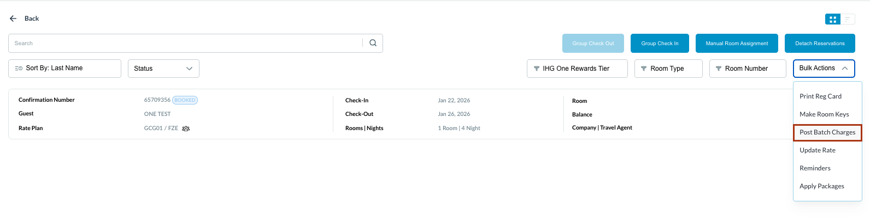Filter by IHG One Rewards Tier

577,69
